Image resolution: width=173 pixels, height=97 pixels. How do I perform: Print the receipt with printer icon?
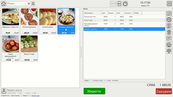[169, 45]
